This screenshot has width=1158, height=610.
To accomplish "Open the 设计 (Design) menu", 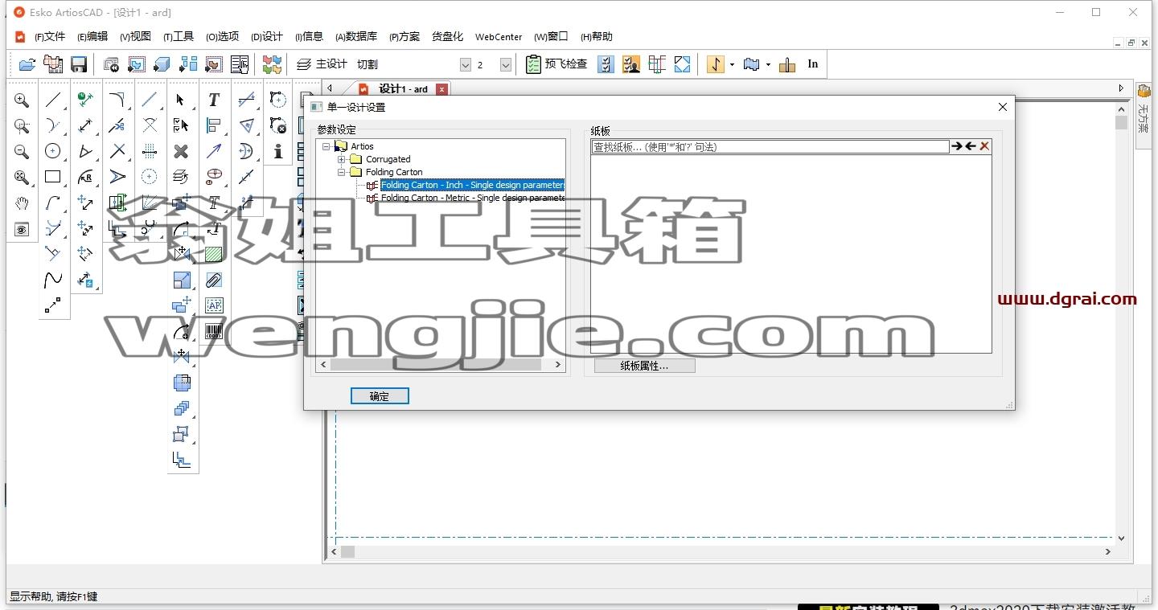I will (267, 36).
